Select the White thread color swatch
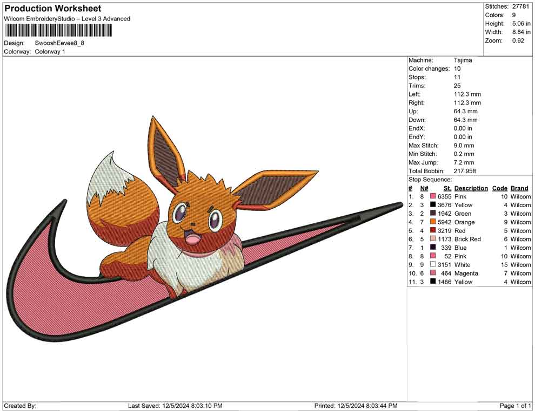Viewport: 535px width, 411px height. [x=433, y=265]
